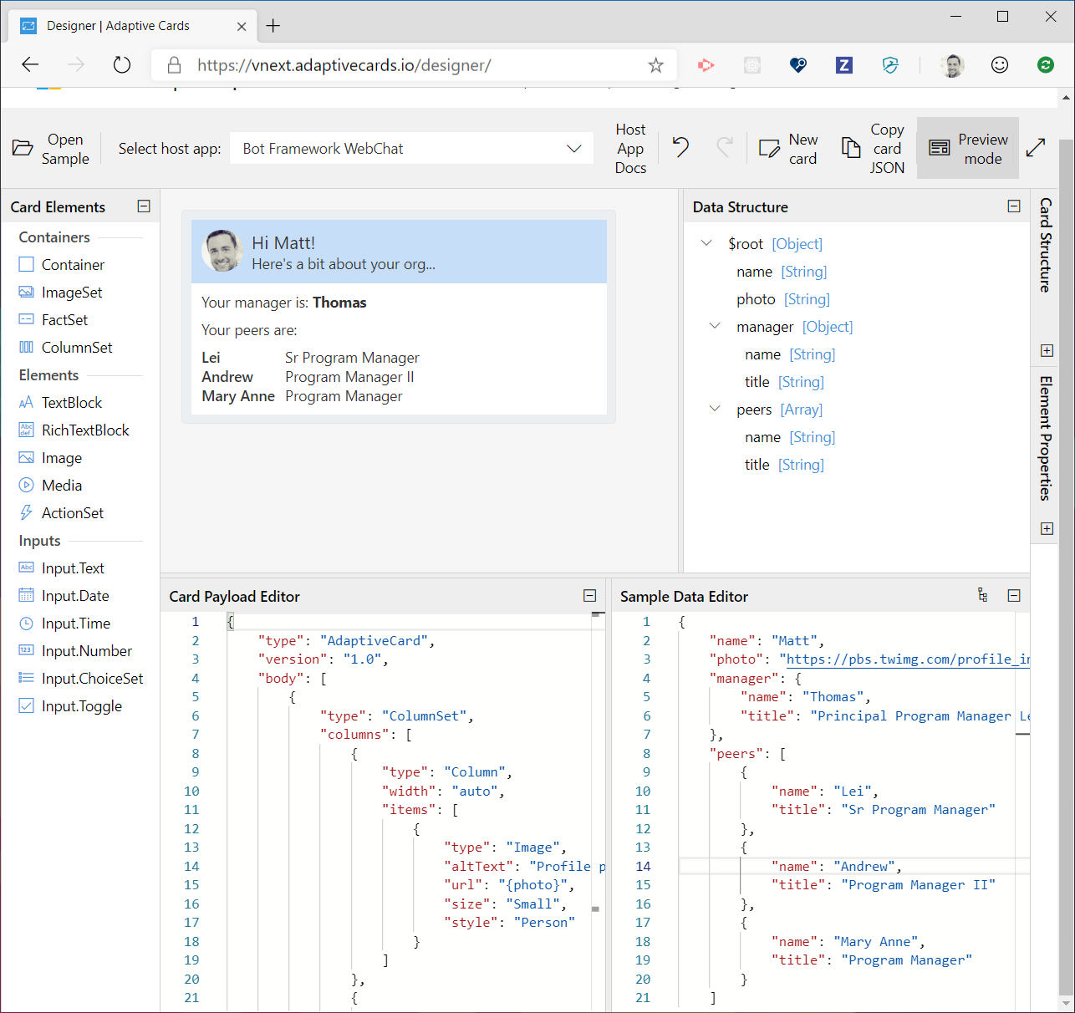1075x1013 pixels.
Task: Copy card JSON to clipboard
Action: pyautogui.click(x=873, y=148)
